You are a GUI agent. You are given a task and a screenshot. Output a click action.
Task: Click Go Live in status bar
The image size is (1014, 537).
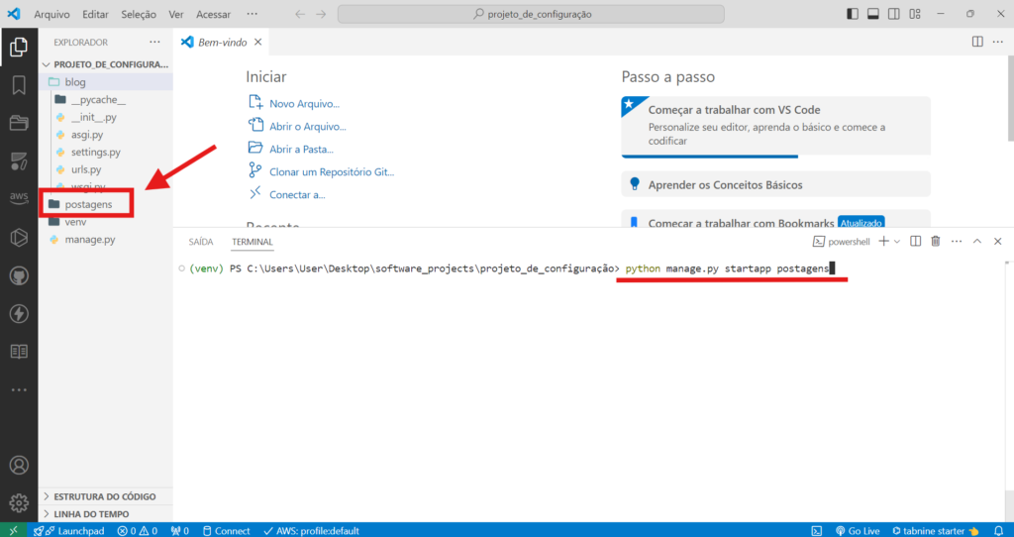point(857,530)
